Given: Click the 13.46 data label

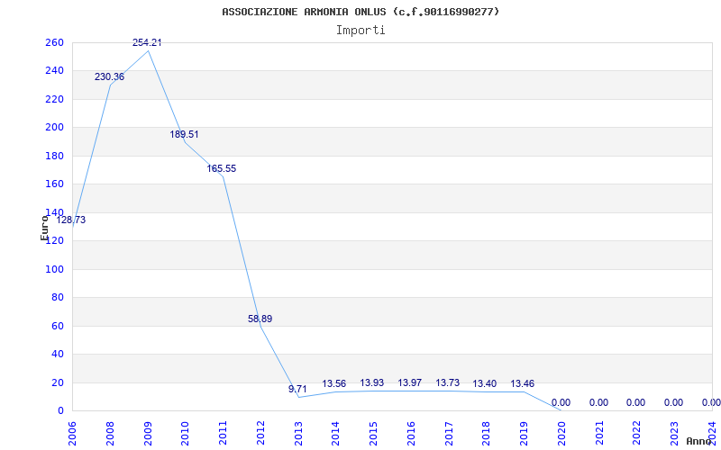Looking at the screenshot, I should (523, 383).
